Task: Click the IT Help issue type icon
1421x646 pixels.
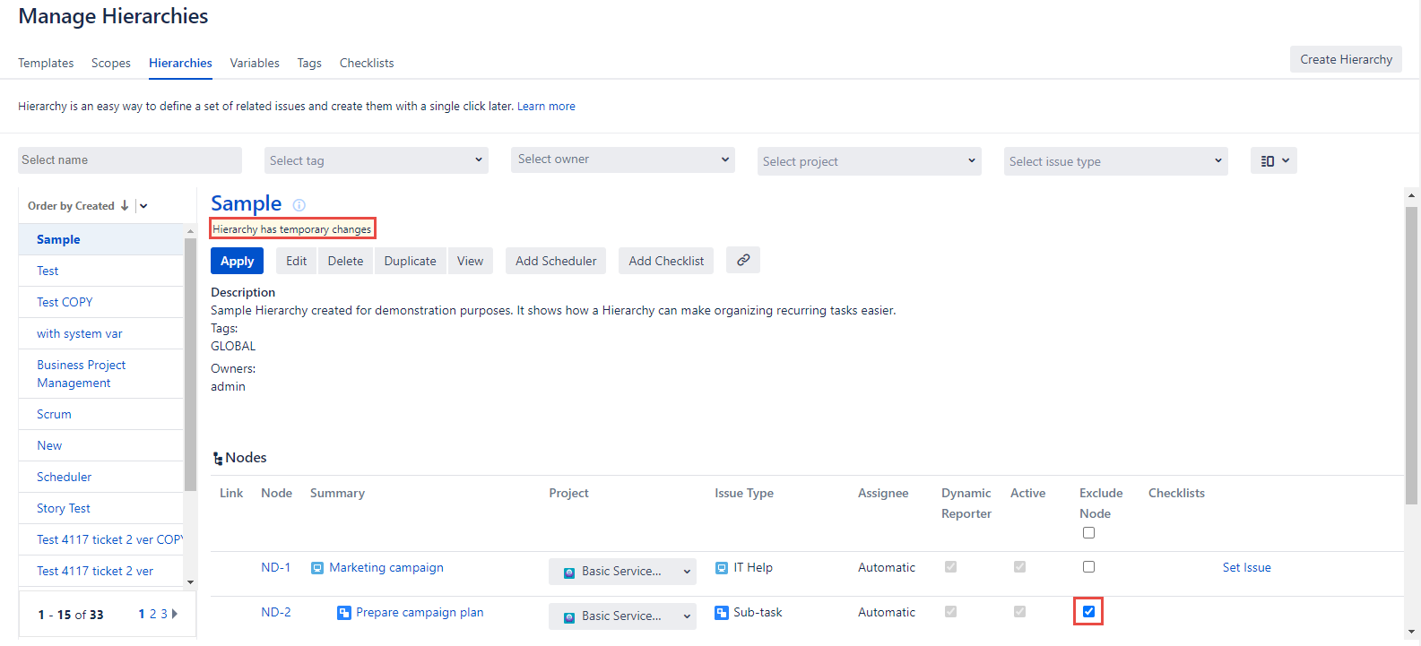Action: click(722, 568)
